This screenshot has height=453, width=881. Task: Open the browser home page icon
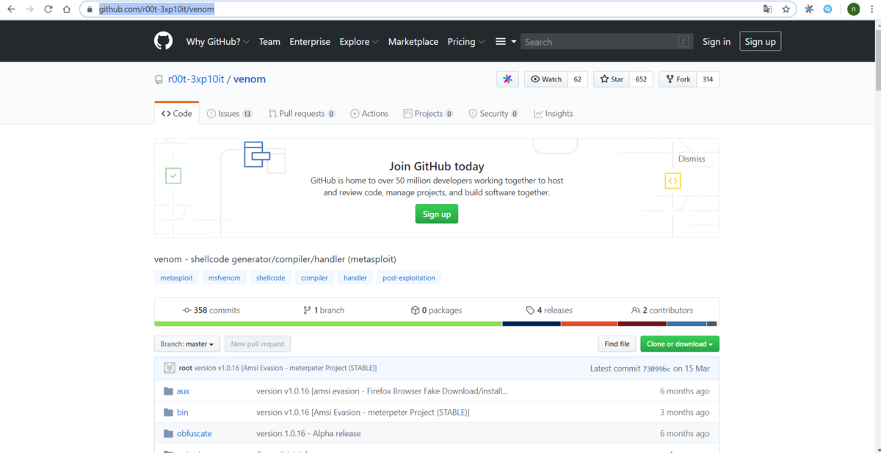coord(67,10)
